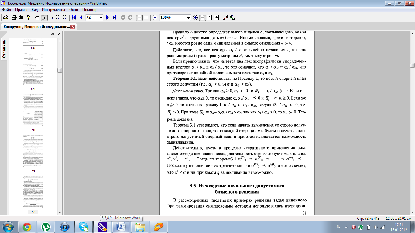The image size is (415, 233).
Task: Open Skype from the taskbar
Action: [x=84, y=227]
